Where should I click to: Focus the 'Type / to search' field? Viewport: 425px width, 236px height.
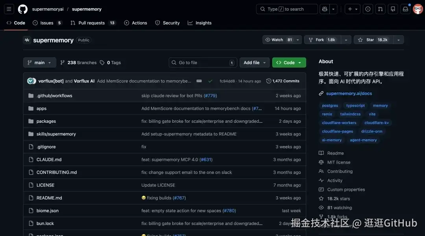click(x=287, y=9)
